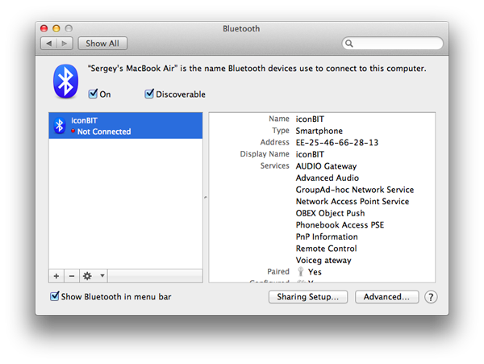
Task: Click Network Access Point Service entry
Action: coord(353,201)
